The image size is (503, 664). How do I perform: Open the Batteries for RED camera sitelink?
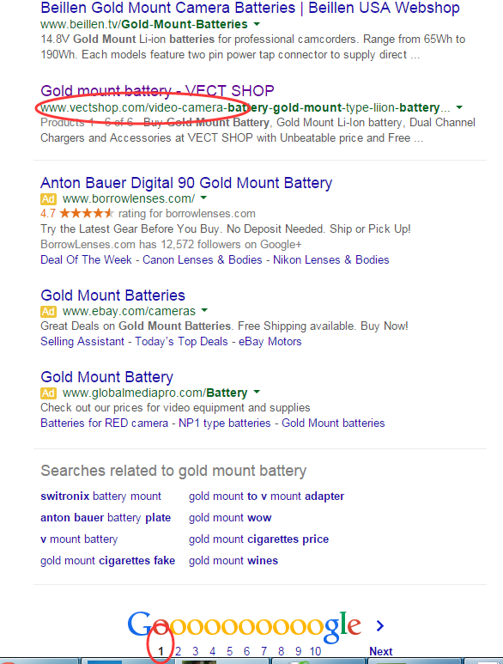click(104, 423)
